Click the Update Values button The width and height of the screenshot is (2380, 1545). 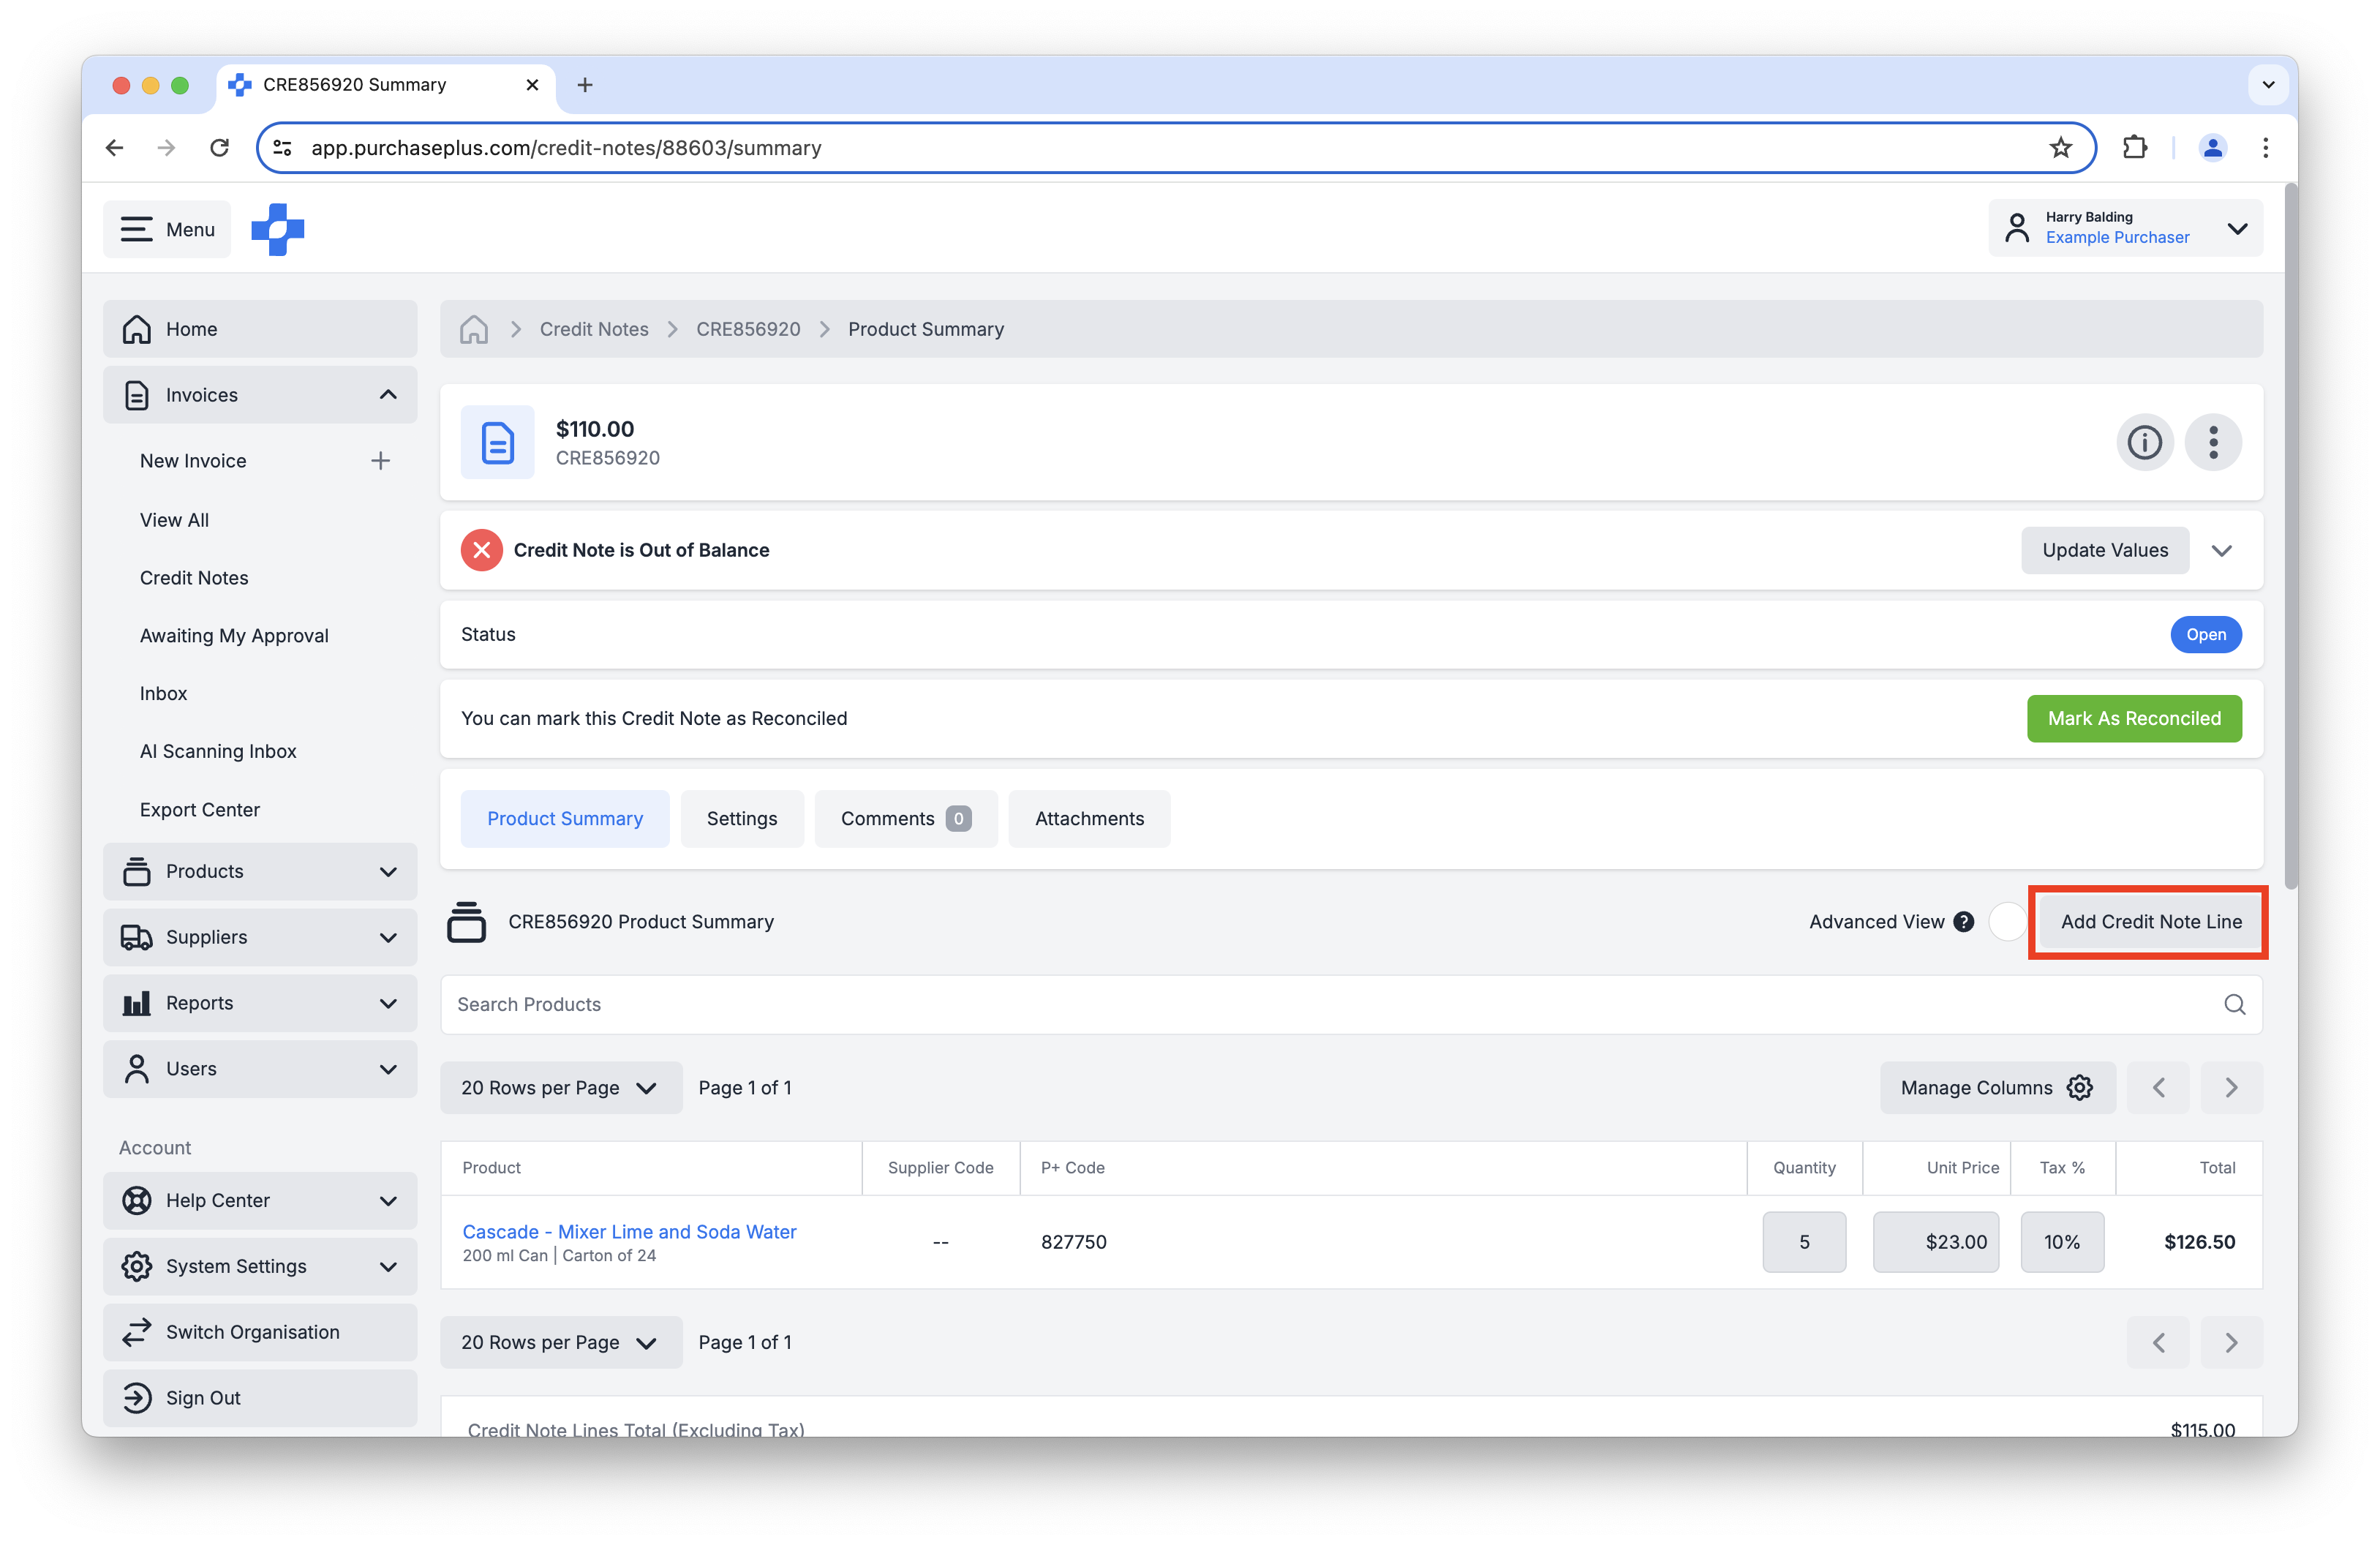pos(2104,550)
